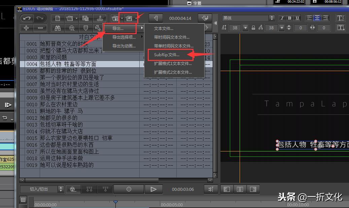This screenshot has height=208, width=349.
Task: Toggle bold text formatting
Action: [289, 18]
